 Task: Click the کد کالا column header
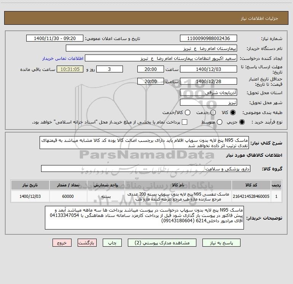point(251,185)
